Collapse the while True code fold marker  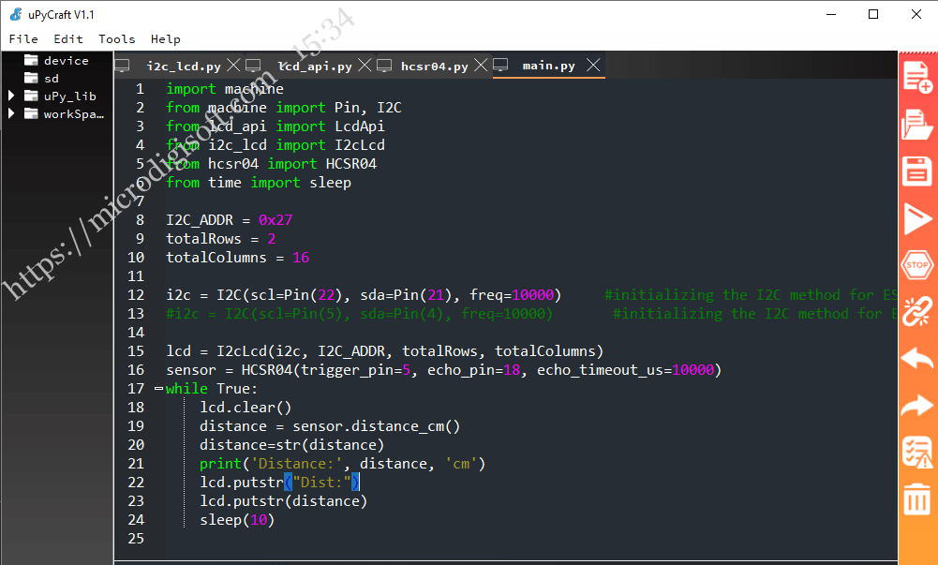(157, 388)
